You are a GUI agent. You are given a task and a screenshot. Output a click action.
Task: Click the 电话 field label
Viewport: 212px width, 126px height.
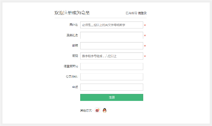75,87
